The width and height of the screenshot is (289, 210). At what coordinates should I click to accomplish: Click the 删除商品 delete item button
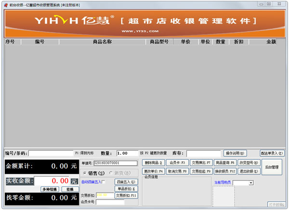pyautogui.click(x=153, y=163)
